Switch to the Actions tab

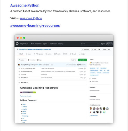[x=48, y=54]
